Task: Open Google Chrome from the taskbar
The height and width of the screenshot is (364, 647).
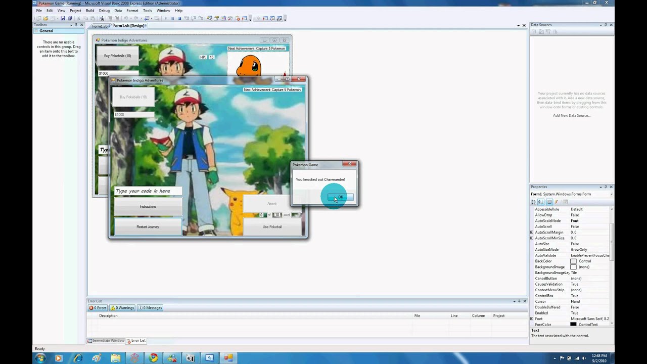Action: 153,358
